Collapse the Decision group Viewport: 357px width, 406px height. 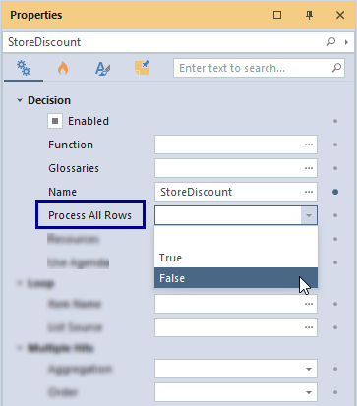pos(20,100)
